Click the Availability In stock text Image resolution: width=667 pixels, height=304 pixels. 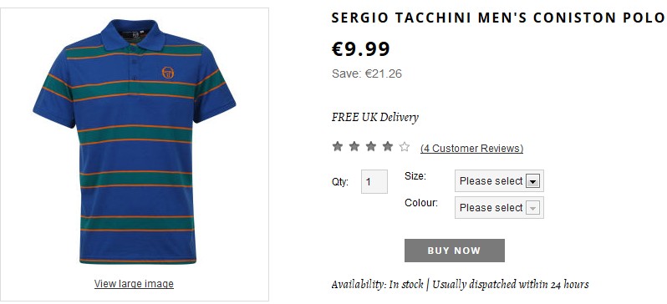coord(377,285)
